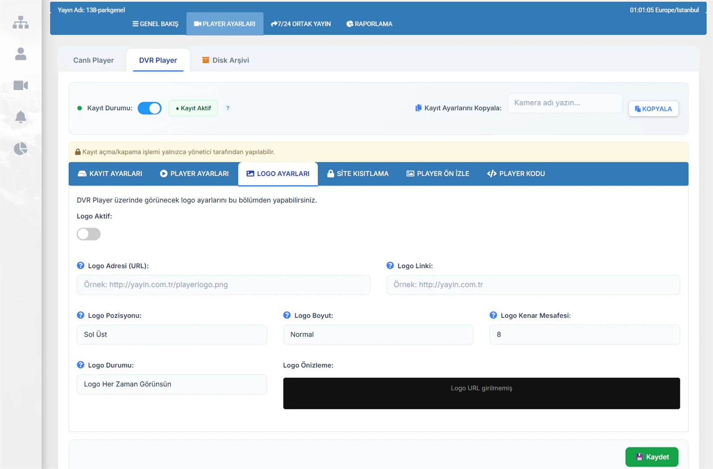Image resolution: width=713 pixels, height=469 pixels.
Task: Click the question mark near Kayıt Aktif
Action: [228, 108]
